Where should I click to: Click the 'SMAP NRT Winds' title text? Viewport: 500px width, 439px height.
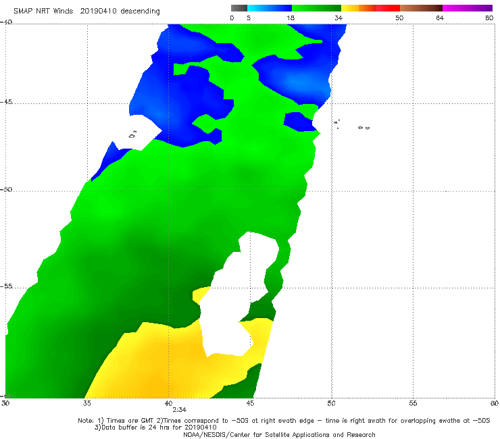[43, 11]
